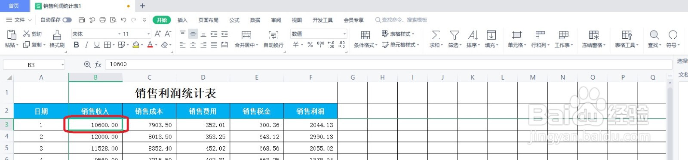Select column header C
Screen dimensions: 688x160
(x=149, y=77)
